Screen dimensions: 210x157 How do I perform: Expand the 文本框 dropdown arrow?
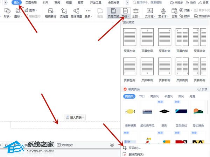[x=155, y=16]
